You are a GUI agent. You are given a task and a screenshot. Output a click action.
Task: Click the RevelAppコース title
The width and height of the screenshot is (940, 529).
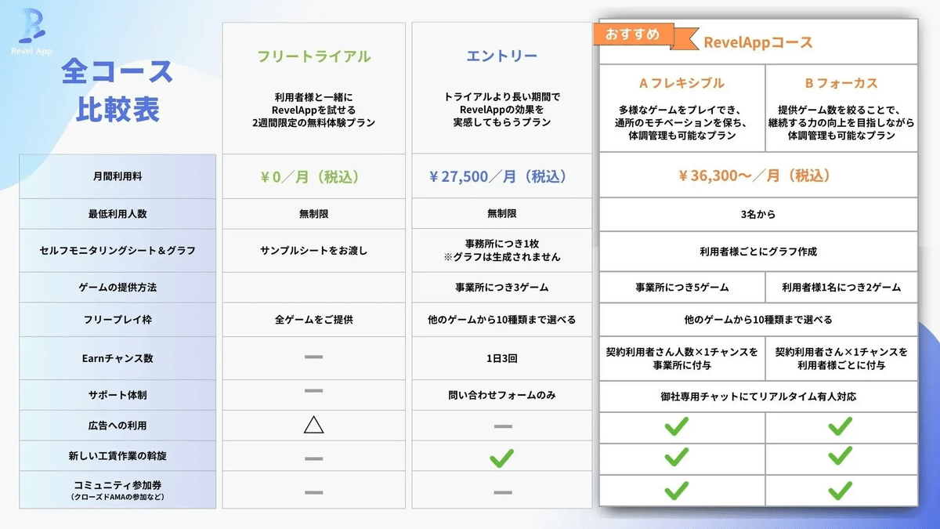(x=757, y=42)
